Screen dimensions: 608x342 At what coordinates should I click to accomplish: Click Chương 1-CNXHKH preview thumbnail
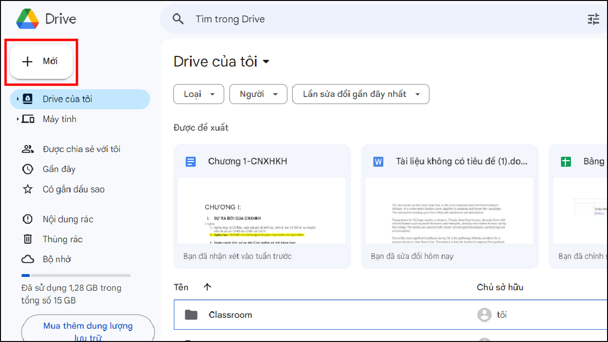[x=262, y=210]
